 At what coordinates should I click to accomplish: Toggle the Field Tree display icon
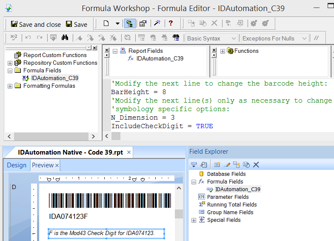click(141, 38)
